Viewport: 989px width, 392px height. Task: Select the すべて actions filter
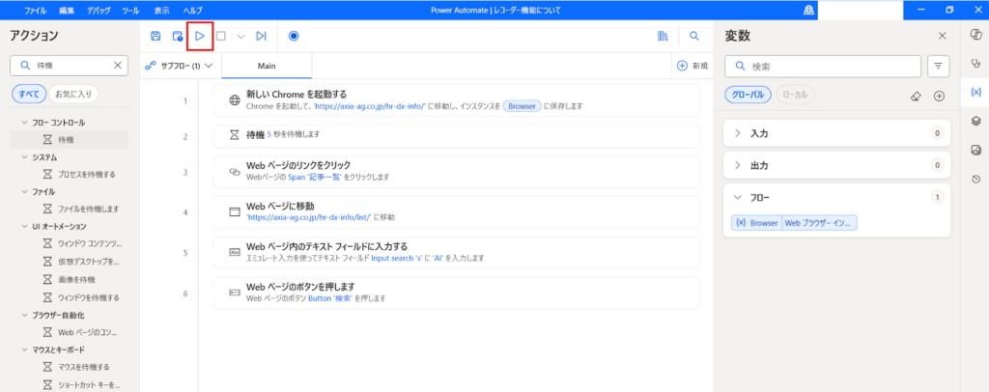[x=26, y=94]
